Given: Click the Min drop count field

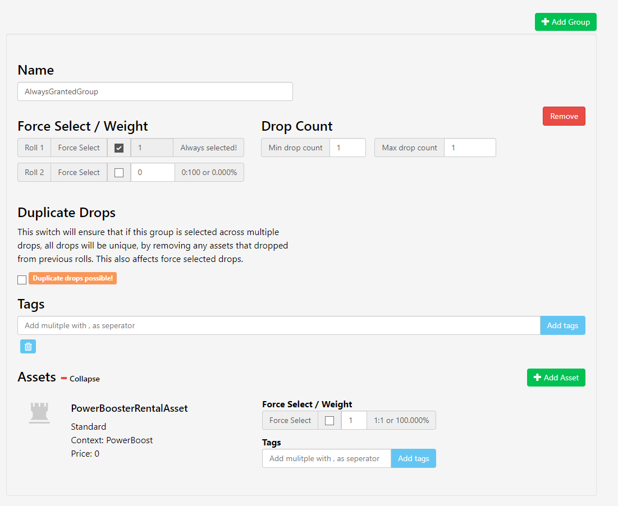Looking at the screenshot, I should [347, 148].
